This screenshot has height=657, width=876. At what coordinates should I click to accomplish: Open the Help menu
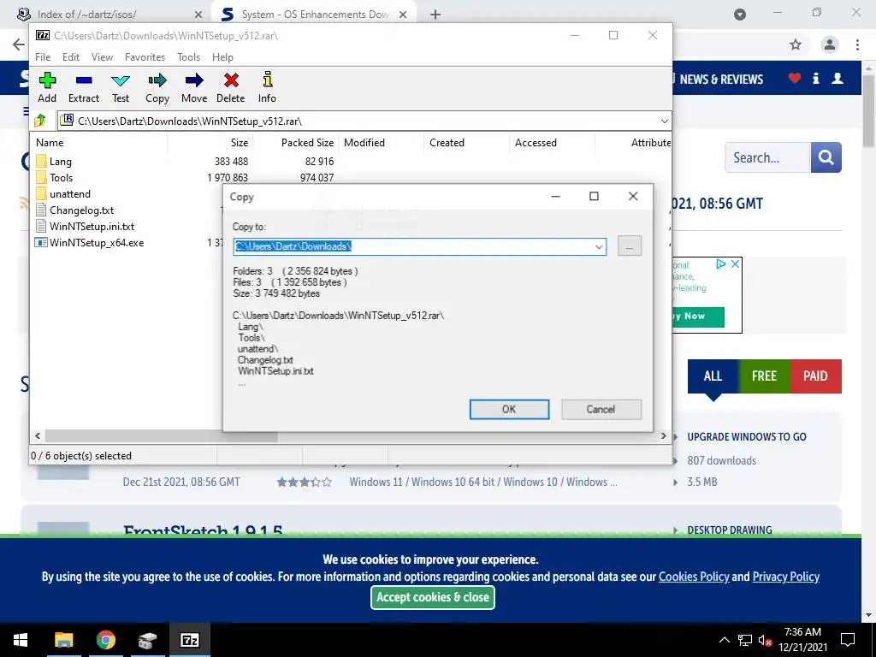[x=222, y=57]
